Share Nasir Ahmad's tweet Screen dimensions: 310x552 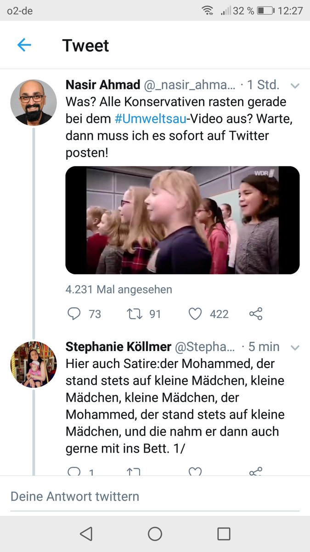click(x=256, y=314)
